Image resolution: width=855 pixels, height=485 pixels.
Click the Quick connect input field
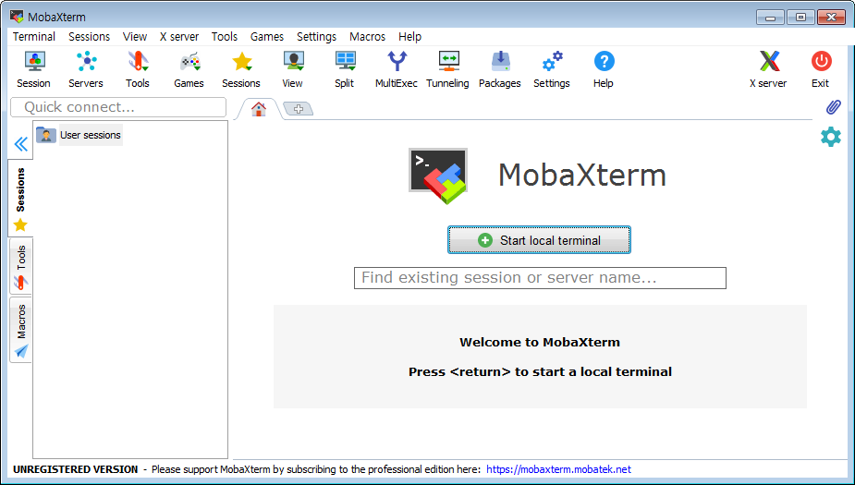click(118, 107)
